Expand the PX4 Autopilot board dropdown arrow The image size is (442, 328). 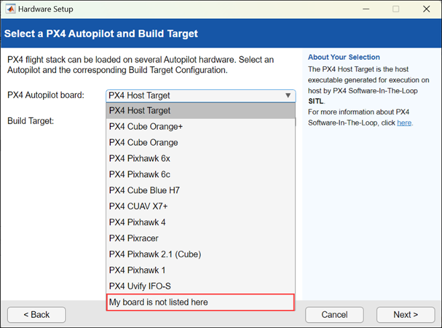[x=288, y=95]
